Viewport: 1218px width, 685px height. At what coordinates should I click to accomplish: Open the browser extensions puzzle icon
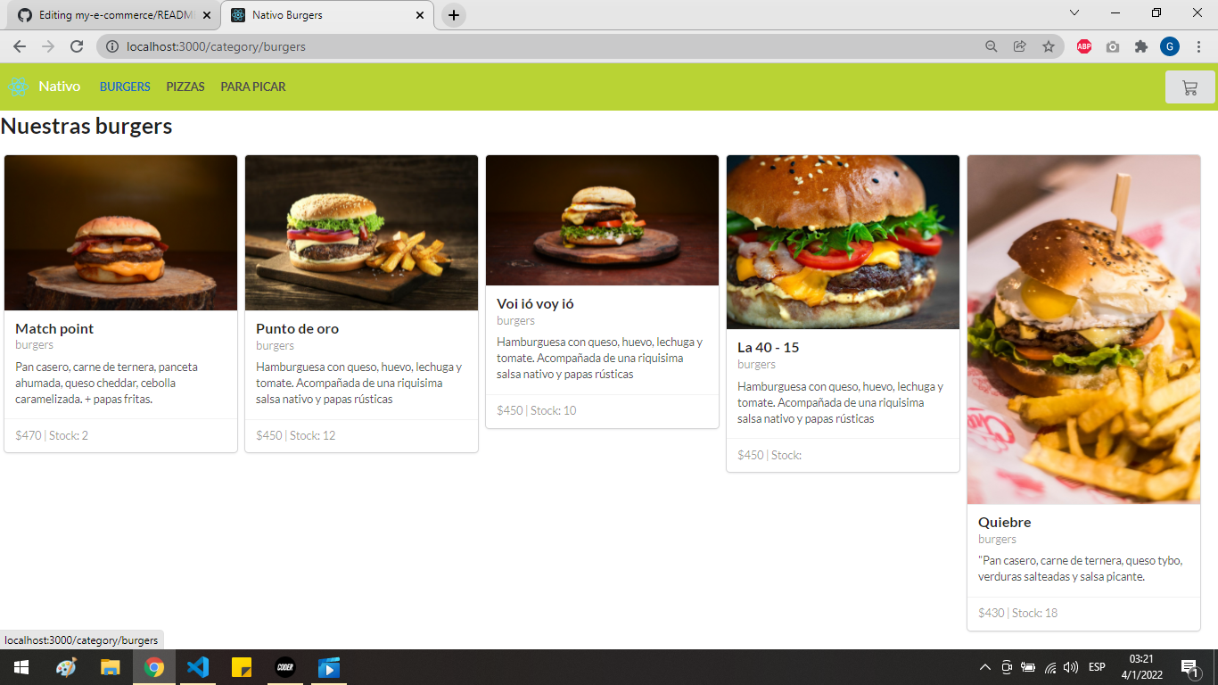click(1141, 46)
